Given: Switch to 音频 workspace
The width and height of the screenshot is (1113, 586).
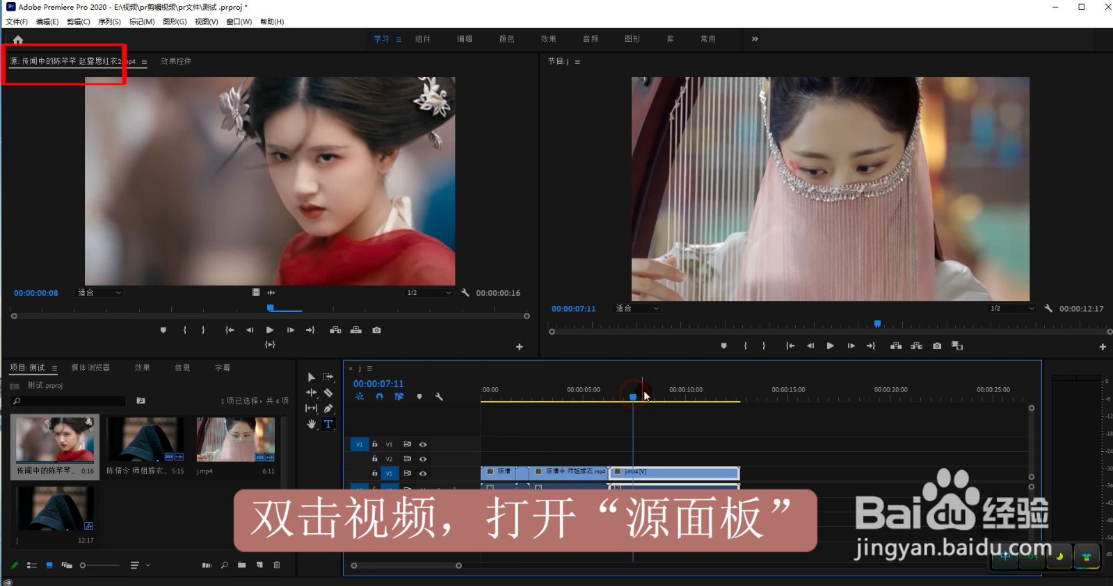Looking at the screenshot, I should tap(591, 39).
